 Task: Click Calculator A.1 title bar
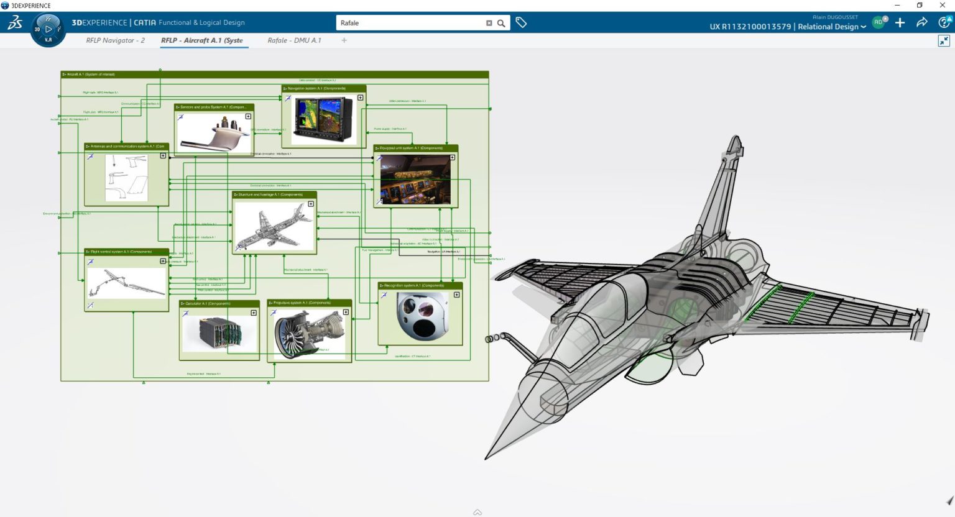(x=219, y=303)
